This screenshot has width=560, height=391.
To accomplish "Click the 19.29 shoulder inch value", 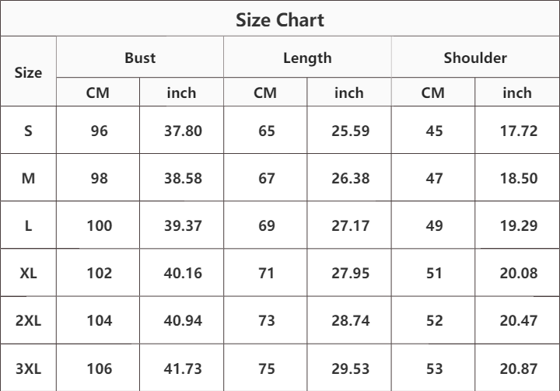I will [x=518, y=226].
